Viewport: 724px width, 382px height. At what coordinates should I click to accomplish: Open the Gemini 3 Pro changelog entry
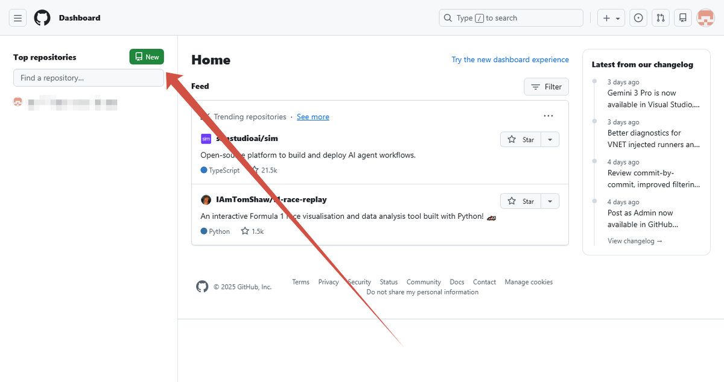coord(653,99)
